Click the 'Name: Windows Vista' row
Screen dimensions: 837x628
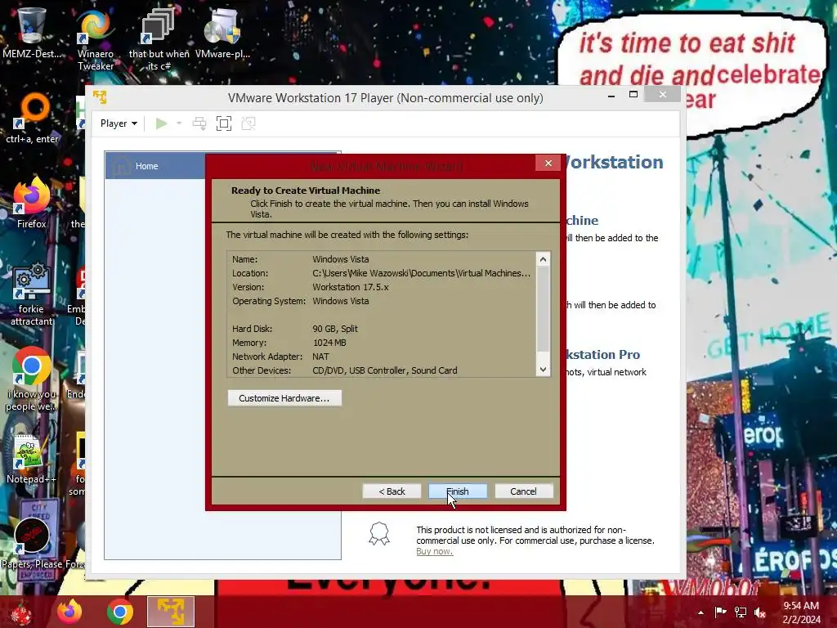point(381,259)
